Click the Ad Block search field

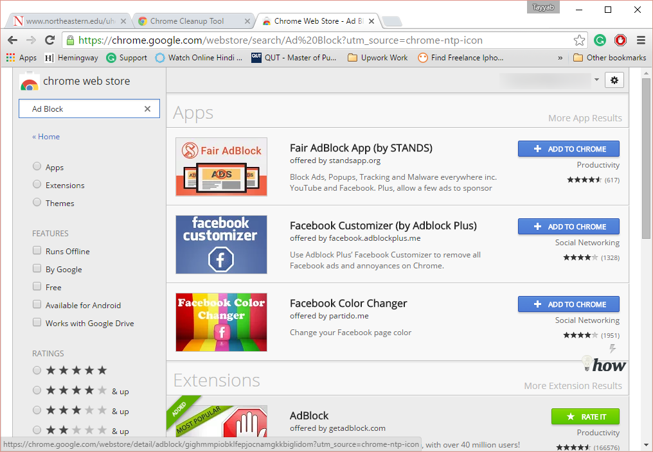[89, 109]
